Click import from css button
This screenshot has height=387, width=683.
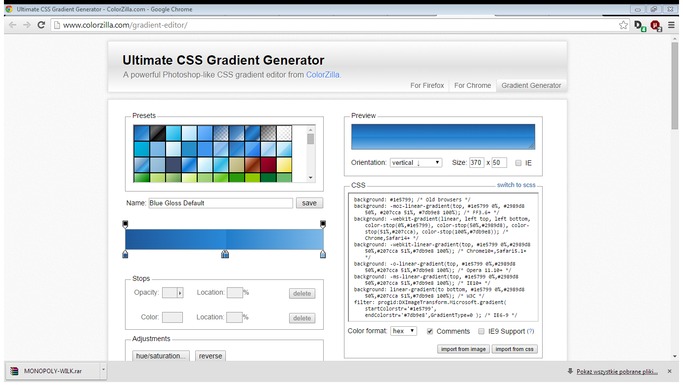pos(514,349)
